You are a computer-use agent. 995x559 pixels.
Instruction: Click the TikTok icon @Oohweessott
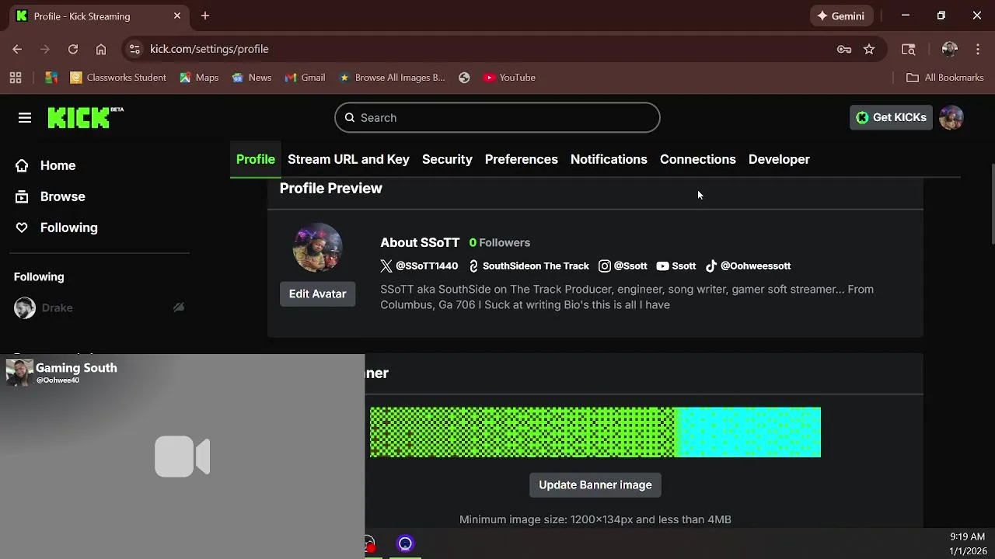(x=710, y=266)
